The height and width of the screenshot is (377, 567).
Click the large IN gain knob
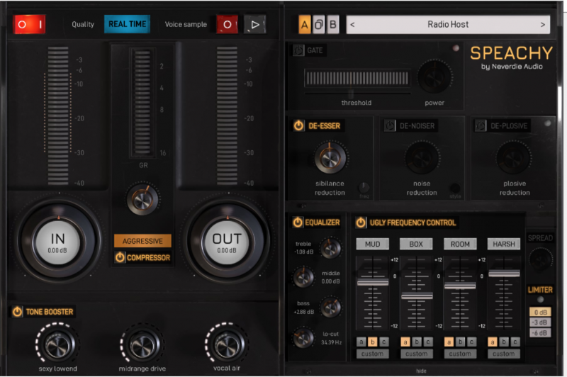pos(58,242)
